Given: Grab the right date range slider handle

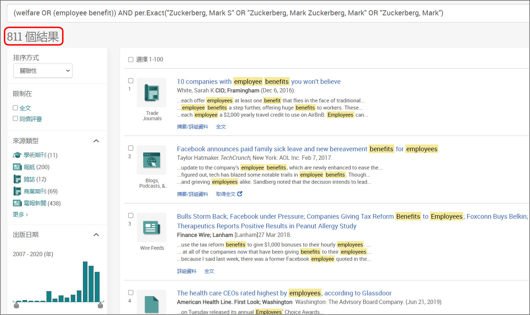Looking at the screenshot, I should pos(100,305).
